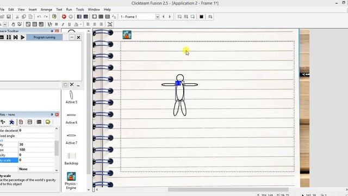Screen dimensions: 348x196
Task: Open the zoom dropdown arrow at toolbar left
Action: 5,24
